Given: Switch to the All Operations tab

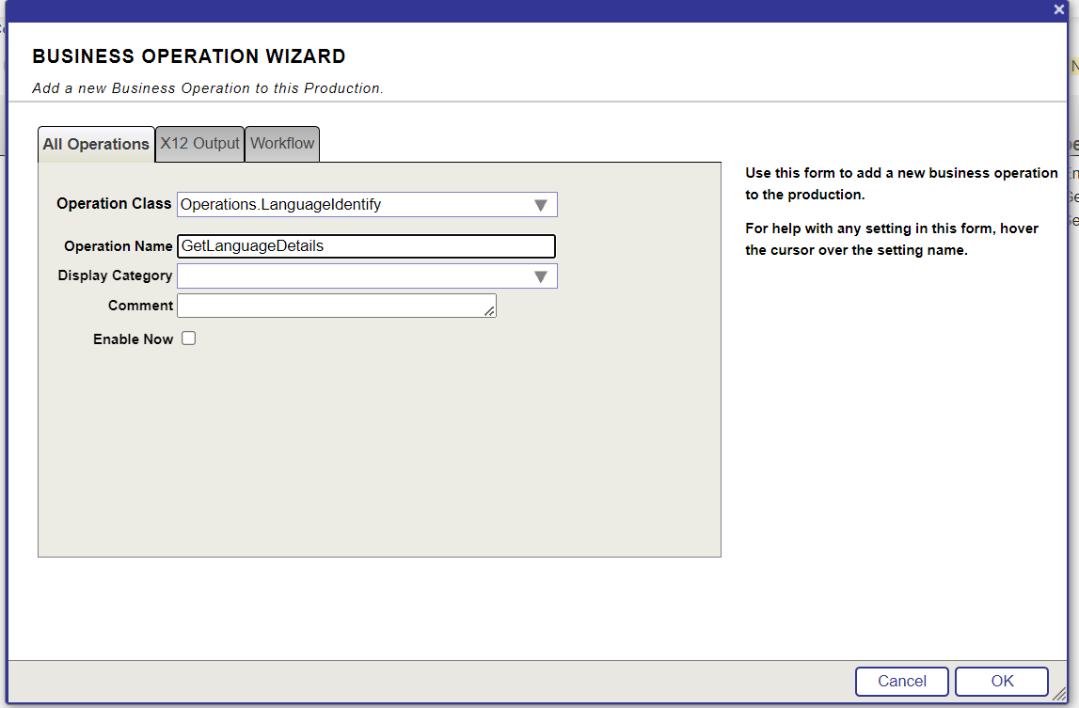Looking at the screenshot, I should pos(96,145).
